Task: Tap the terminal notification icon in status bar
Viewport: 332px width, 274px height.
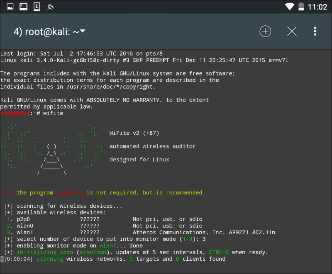Action: click(24, 7)
